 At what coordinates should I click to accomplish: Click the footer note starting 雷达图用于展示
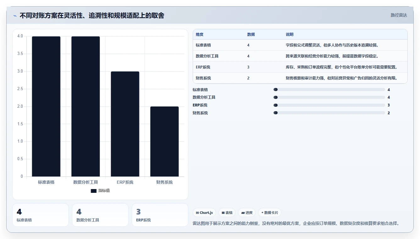coord(296,224)
